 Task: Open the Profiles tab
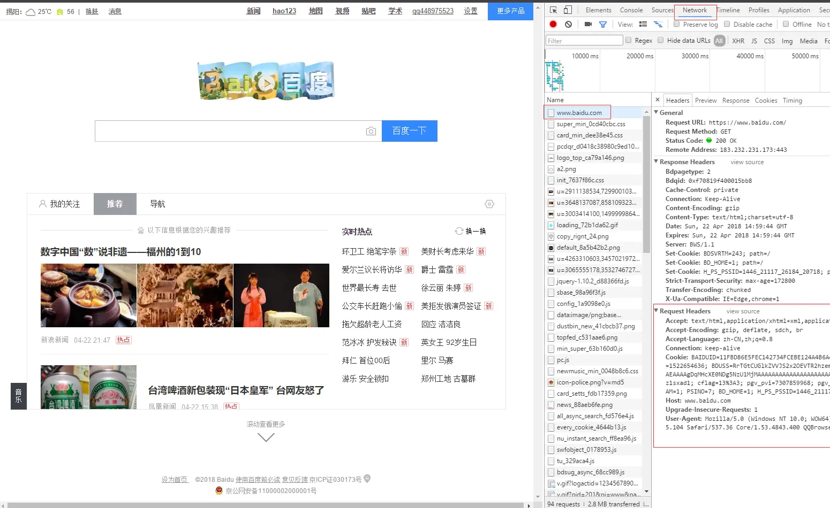(x=759, y=10)
